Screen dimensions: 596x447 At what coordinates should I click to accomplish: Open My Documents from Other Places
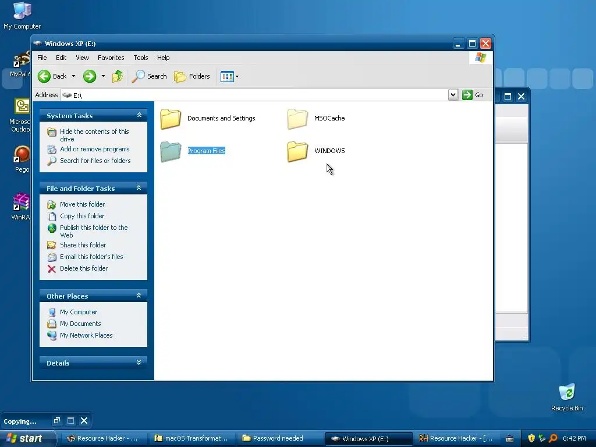click(80, 324)
